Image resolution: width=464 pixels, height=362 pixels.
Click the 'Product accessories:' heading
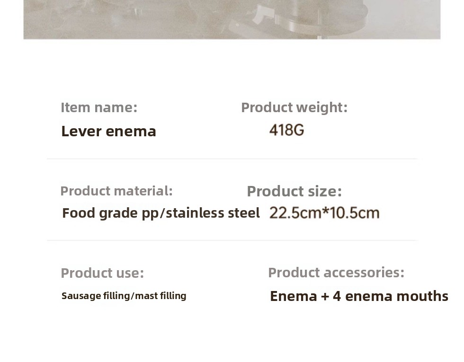[336, 273]
